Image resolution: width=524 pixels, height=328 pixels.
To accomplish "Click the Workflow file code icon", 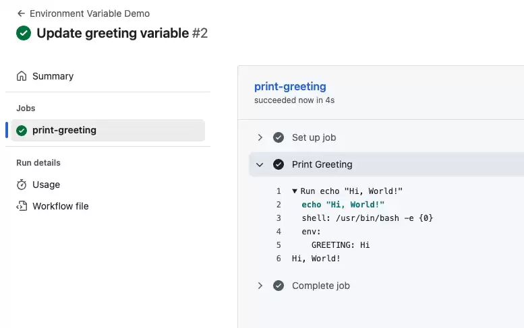I will point(22,206).
